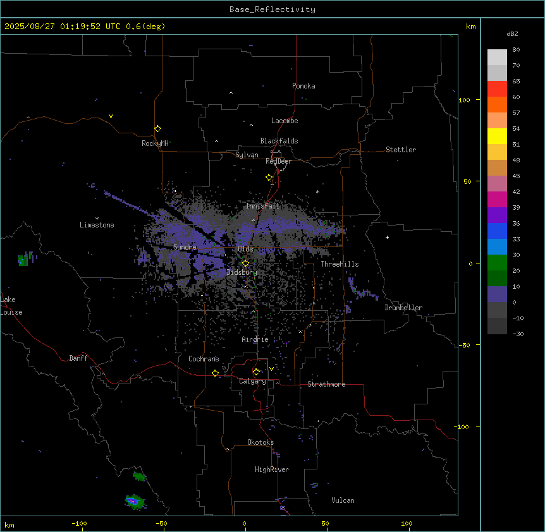Click the Lacombe city label
Screen dimensions: 545x532
[x=285, y=121]
